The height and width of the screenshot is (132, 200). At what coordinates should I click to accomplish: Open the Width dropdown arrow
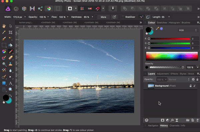tap(25, 17)
